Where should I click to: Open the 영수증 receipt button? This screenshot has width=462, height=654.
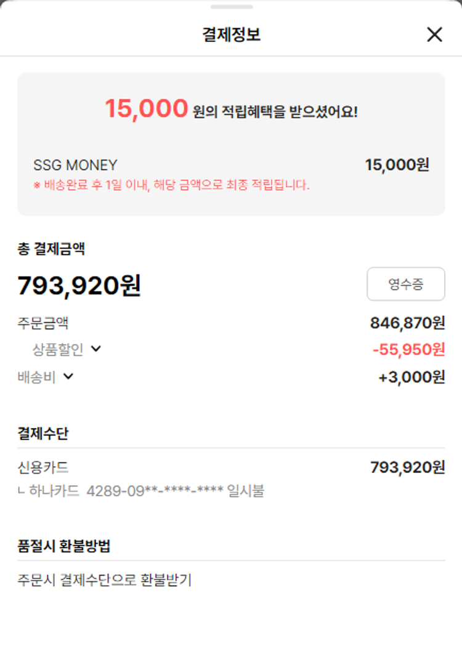tap(406, 284)
